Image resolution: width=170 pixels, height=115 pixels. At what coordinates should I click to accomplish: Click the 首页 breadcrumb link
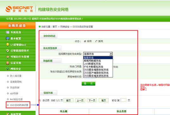tap(55, 27)
